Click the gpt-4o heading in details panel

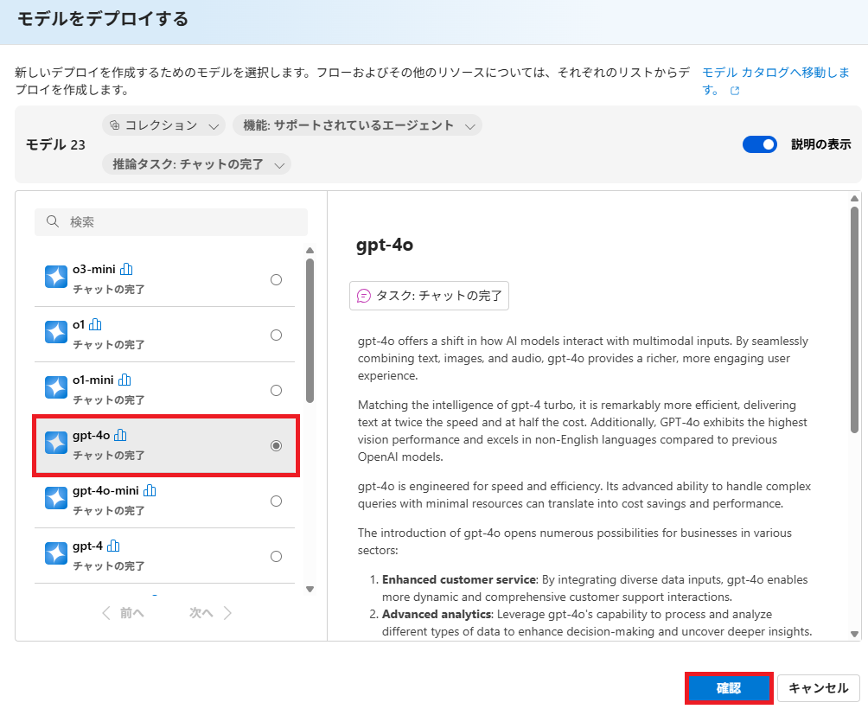[x=385, y=245]
